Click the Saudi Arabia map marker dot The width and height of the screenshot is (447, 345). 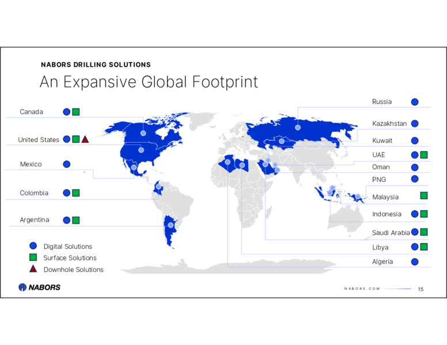click(265, 164)
